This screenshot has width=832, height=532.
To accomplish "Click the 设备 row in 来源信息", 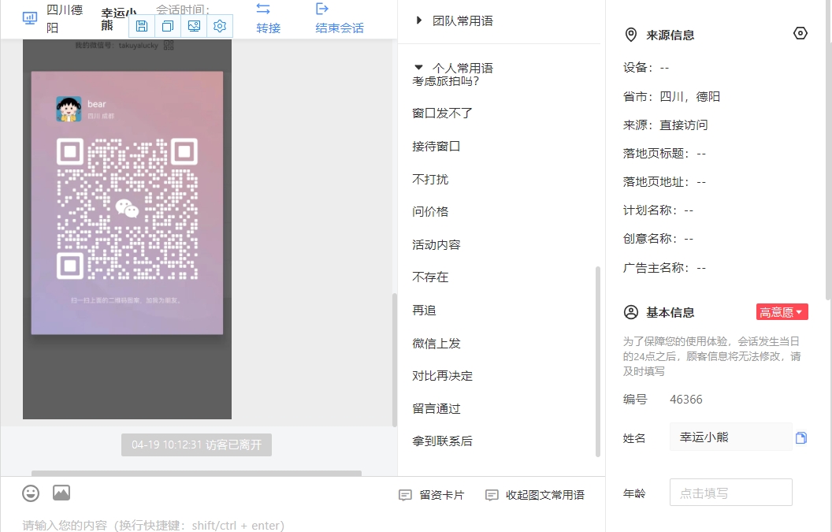I will (646, 68).
